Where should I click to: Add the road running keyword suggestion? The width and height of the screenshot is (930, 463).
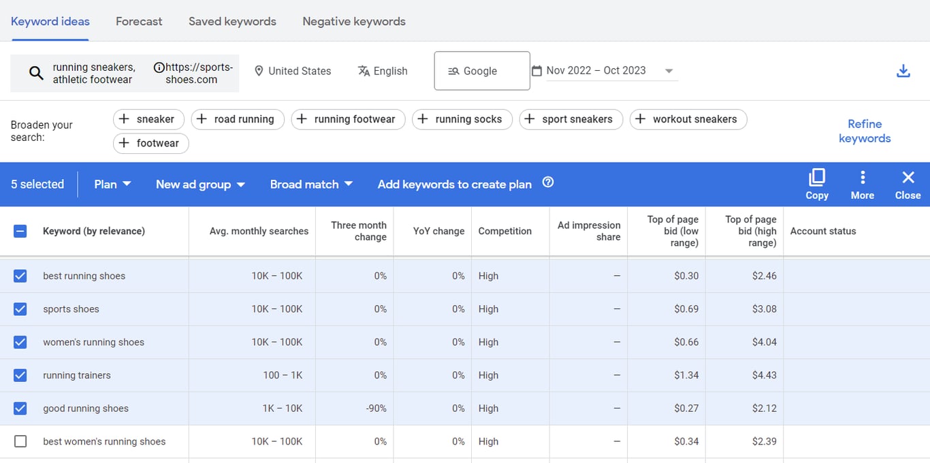click(238, 119)
